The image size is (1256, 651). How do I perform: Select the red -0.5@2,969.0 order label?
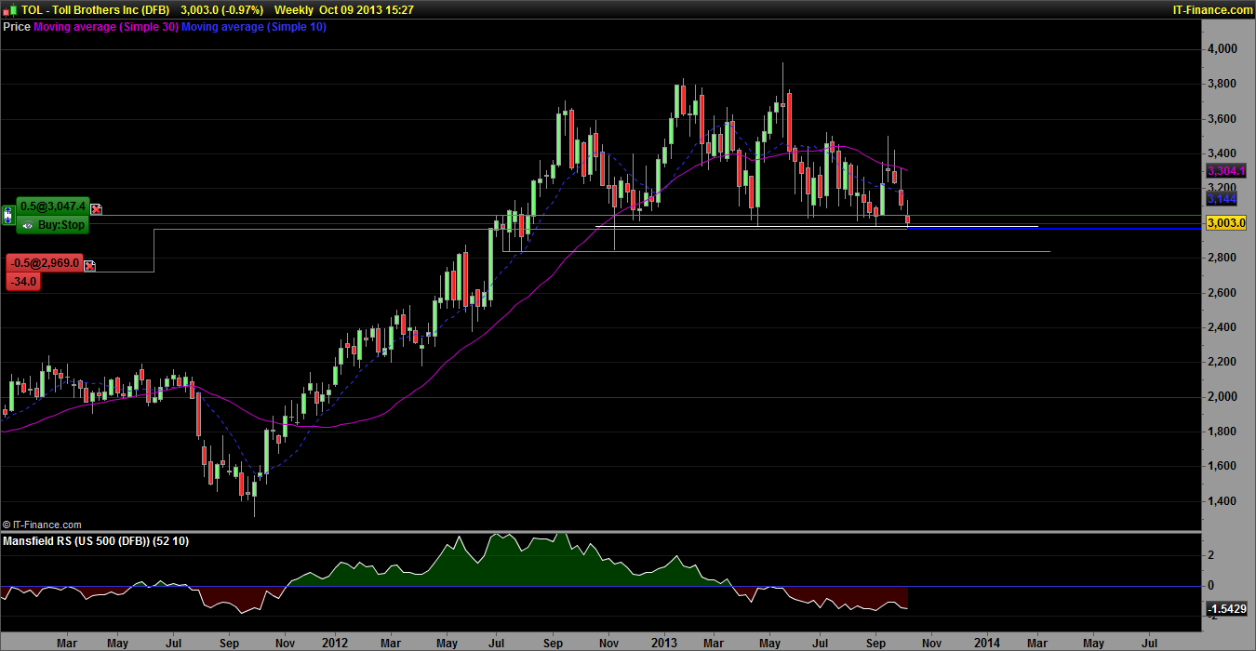[x=44, y=264]
